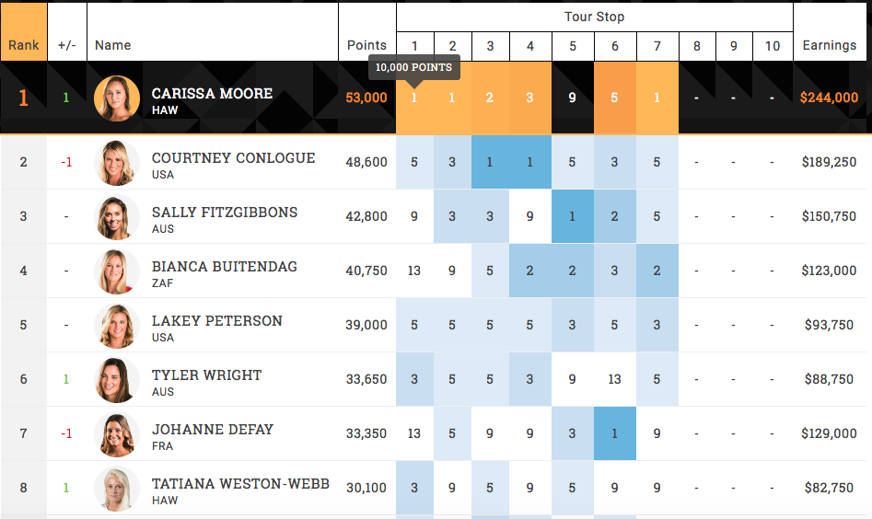
Task: Select Johanne Defay's profile photo
Action: coord(117,434)
